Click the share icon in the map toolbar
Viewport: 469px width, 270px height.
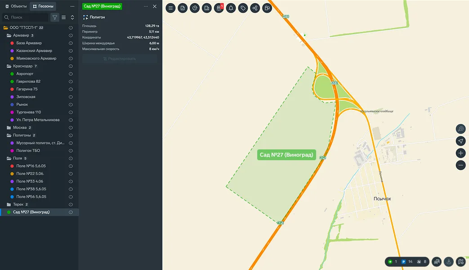click(x=255, y=8)
